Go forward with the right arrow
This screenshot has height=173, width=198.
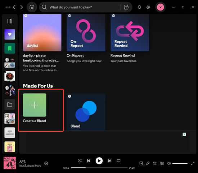22,7
